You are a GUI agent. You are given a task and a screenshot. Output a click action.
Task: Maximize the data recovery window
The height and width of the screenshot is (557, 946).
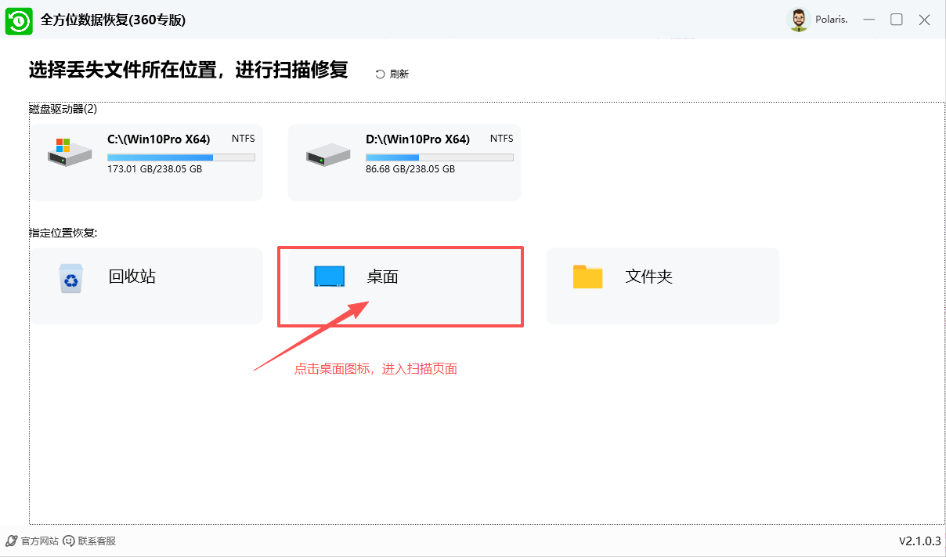[897, 20]
